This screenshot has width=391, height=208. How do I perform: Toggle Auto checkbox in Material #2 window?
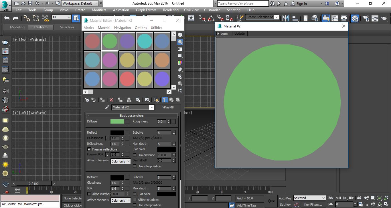click(x=218, y=33)
